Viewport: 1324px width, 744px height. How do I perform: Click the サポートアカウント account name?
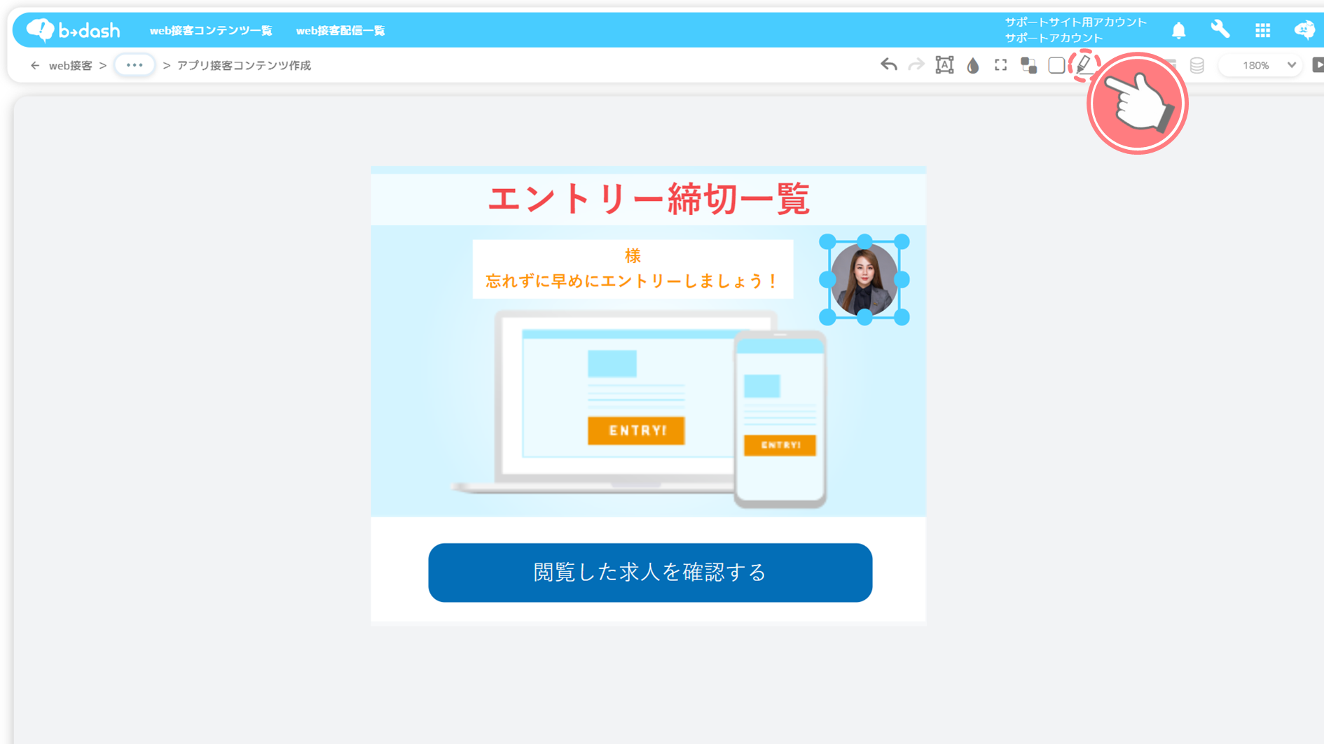point(1054,38)
